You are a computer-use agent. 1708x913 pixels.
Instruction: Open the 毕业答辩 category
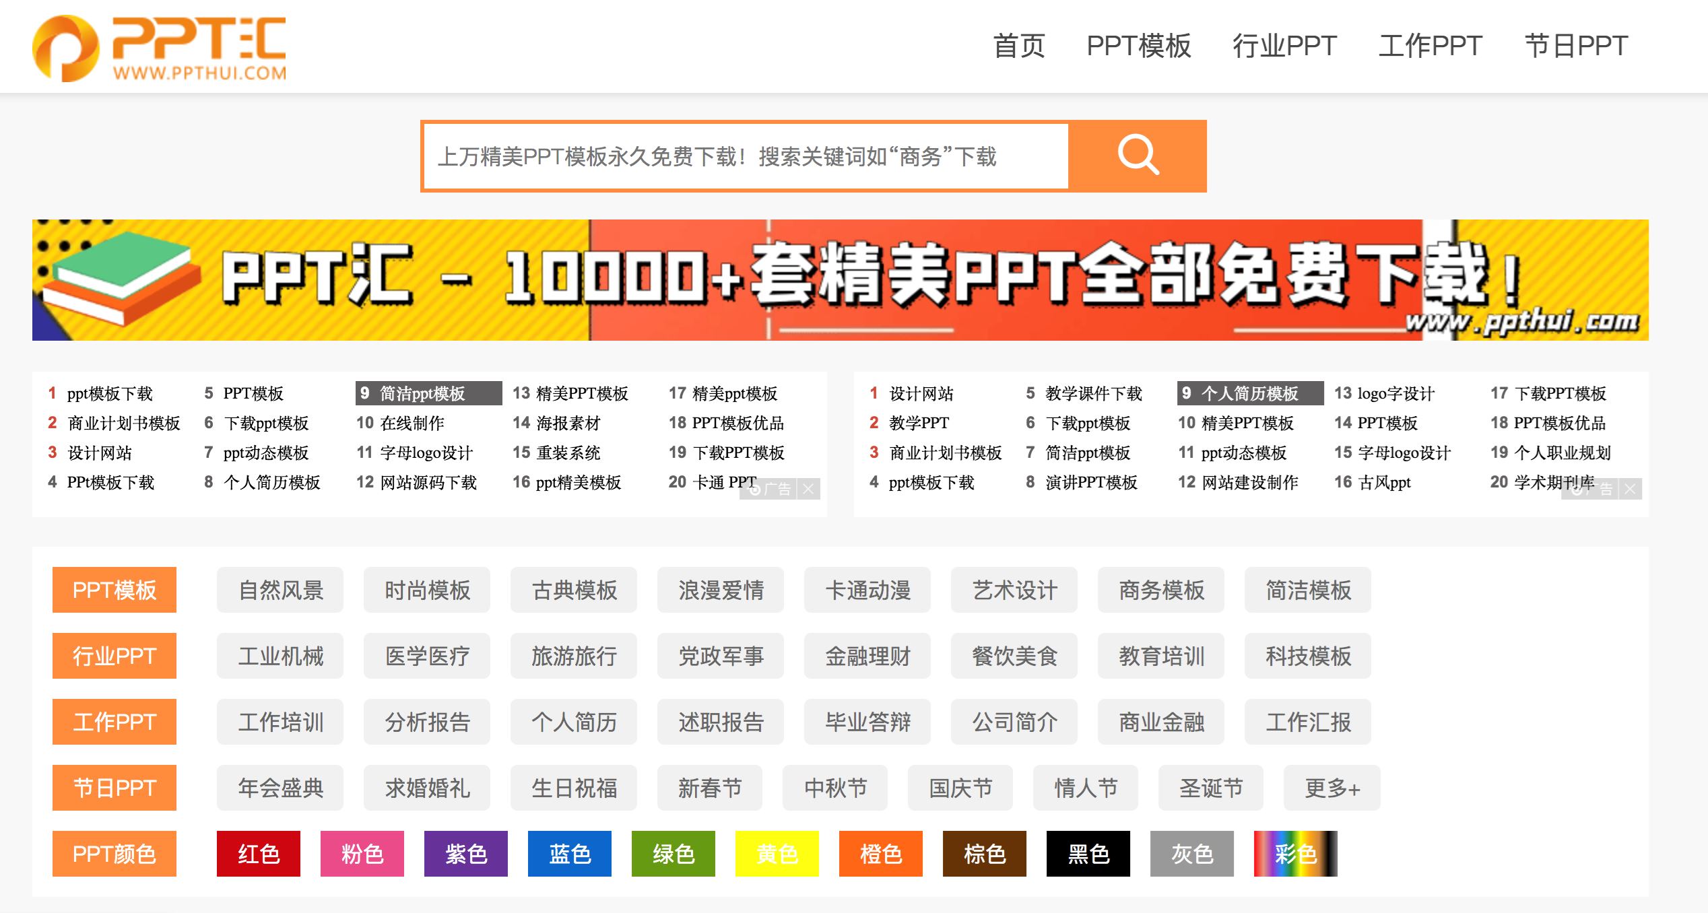(x=867, y=722)
